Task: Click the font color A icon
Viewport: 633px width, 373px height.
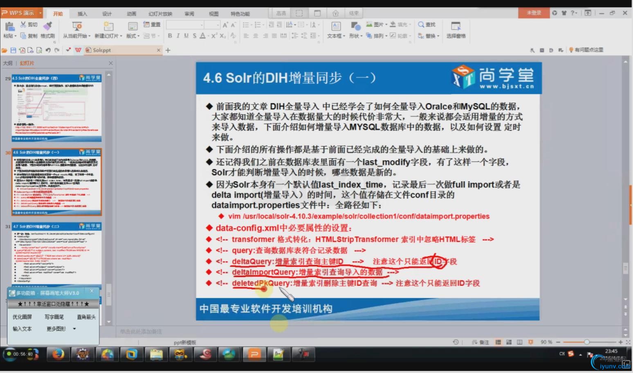Action: click(202, 36)
